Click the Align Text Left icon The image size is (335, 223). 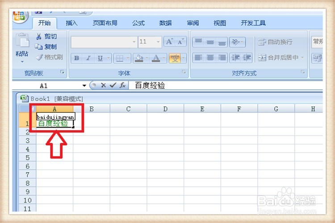pyautogui.click(x=198, y=58)
